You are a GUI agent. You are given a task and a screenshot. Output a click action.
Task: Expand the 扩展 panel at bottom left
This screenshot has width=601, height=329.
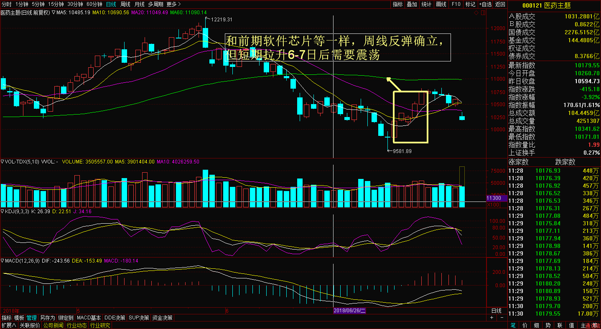(8, 325)
